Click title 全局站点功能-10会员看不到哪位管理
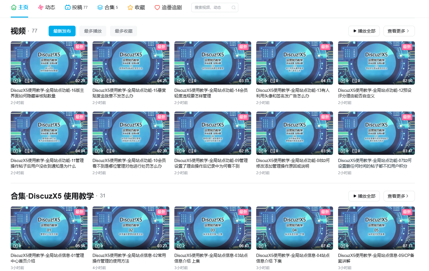Viewport: 429px width, 271px height. (130, 163)
